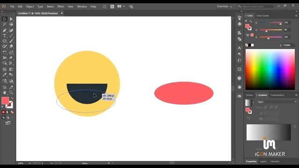299x168 pixels.
Task: Open the Effect menu
Action: pyautogui.click(x=61, y=7)
